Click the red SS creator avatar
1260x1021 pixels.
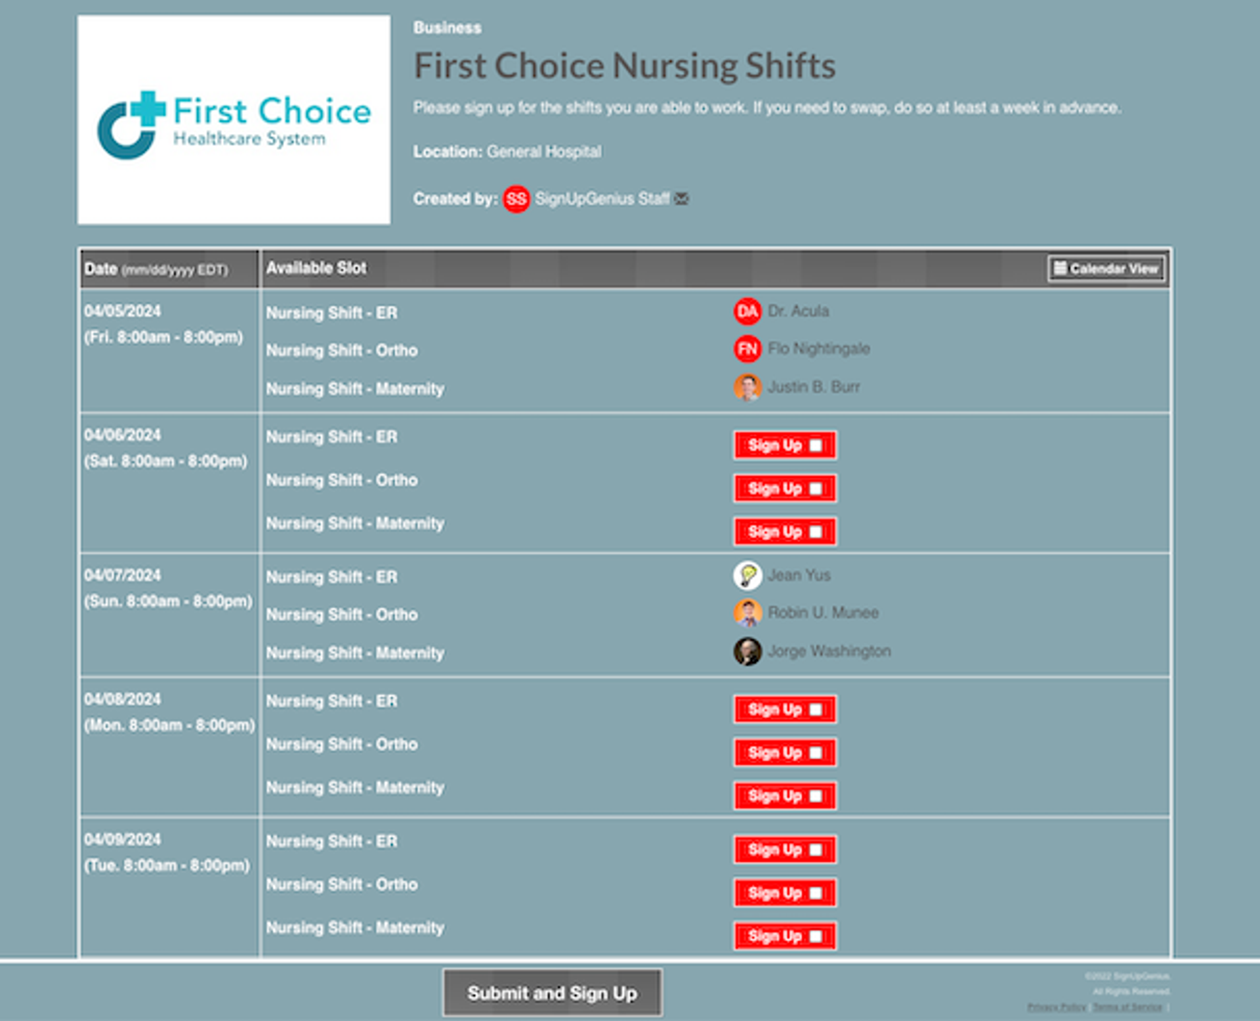tap(516, 199)
